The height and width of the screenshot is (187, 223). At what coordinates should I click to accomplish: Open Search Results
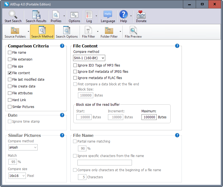[x=36, y=17]
